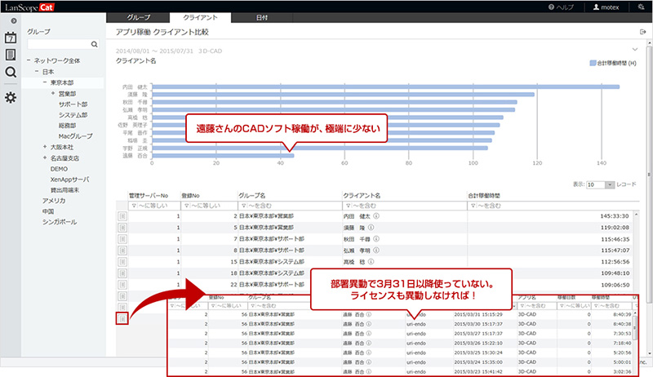This screenshot has width=653, height=377.
Task: Click the filter funnel in 登録No column
Action: pyautogui.click(x=187, y=206)
